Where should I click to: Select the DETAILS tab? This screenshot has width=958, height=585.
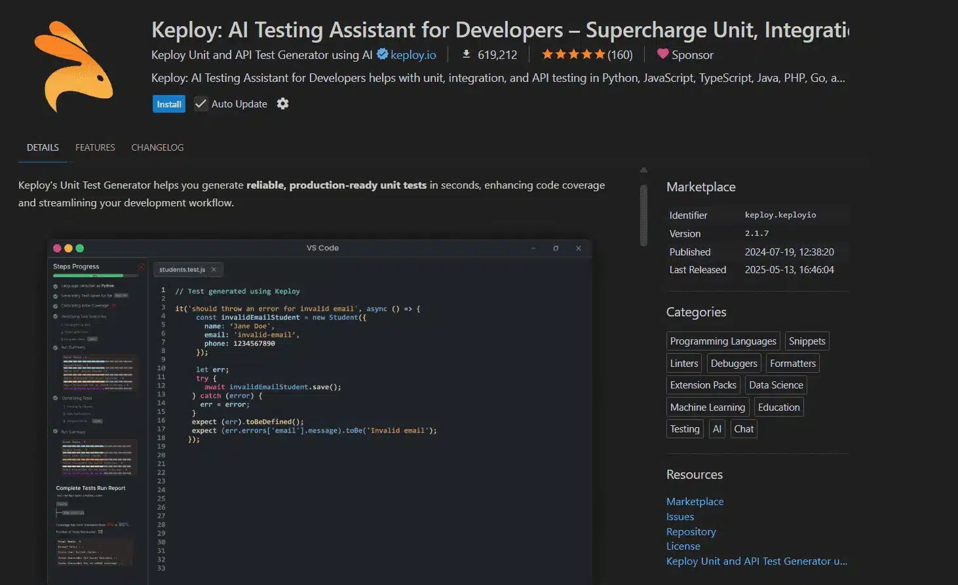[x=43, y=147]
